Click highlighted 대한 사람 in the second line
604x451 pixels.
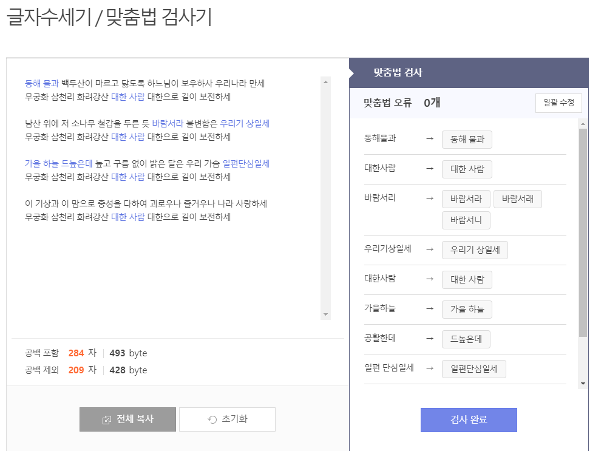[x=127, y=97]
